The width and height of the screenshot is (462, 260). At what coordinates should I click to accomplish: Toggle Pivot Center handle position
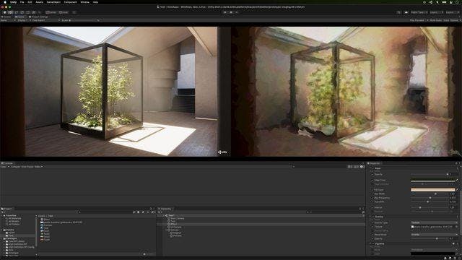51,12
